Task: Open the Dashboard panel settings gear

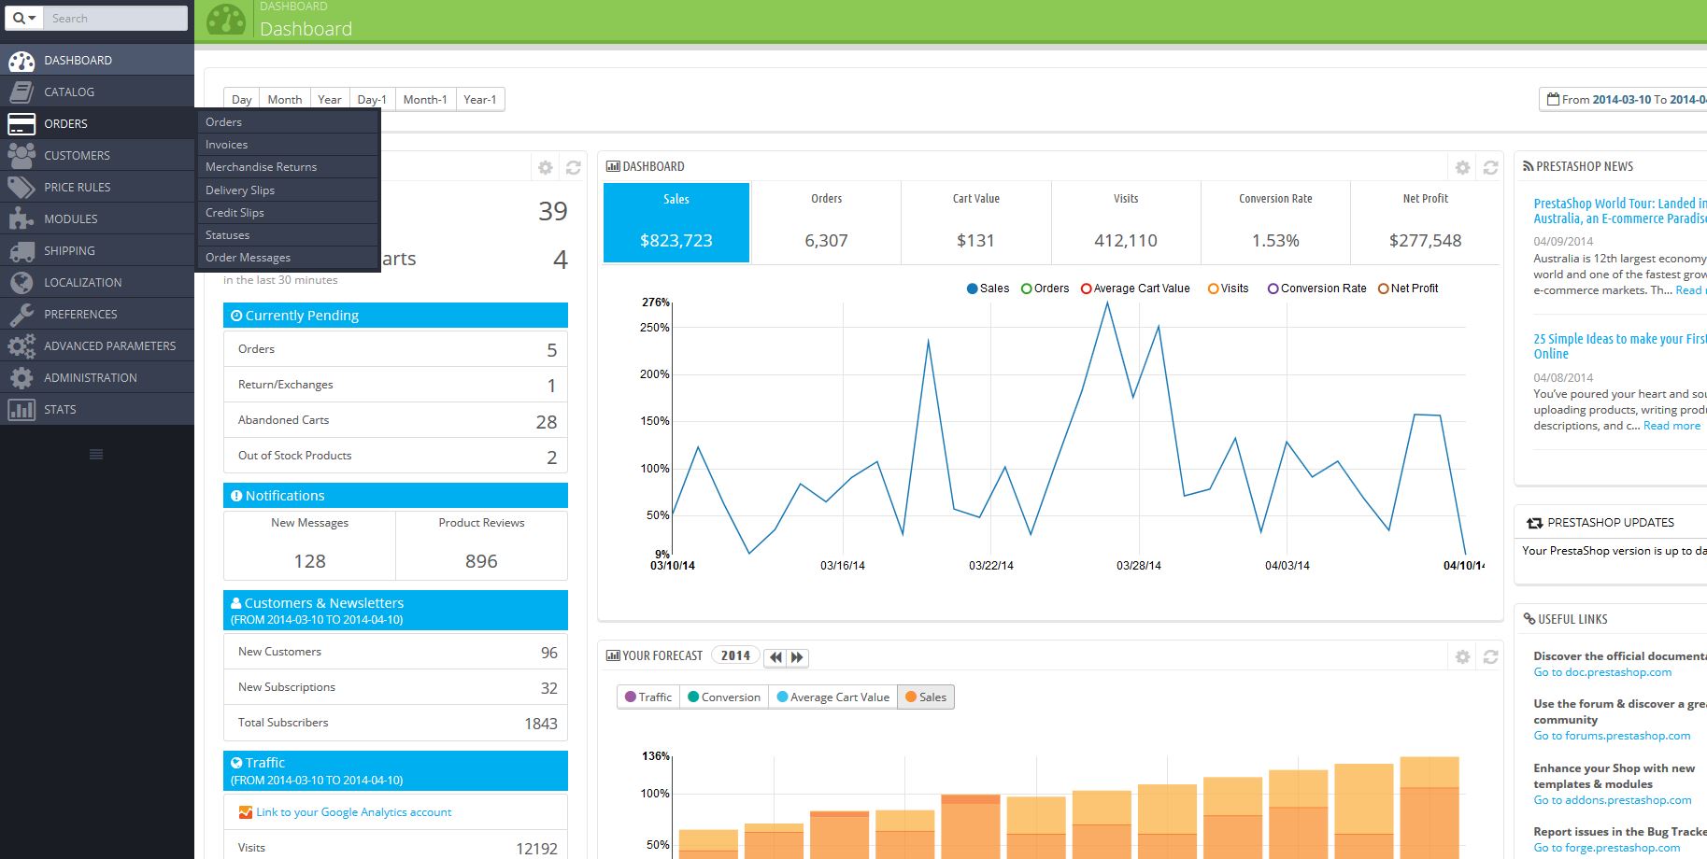Action: (x=1462, y=167)
